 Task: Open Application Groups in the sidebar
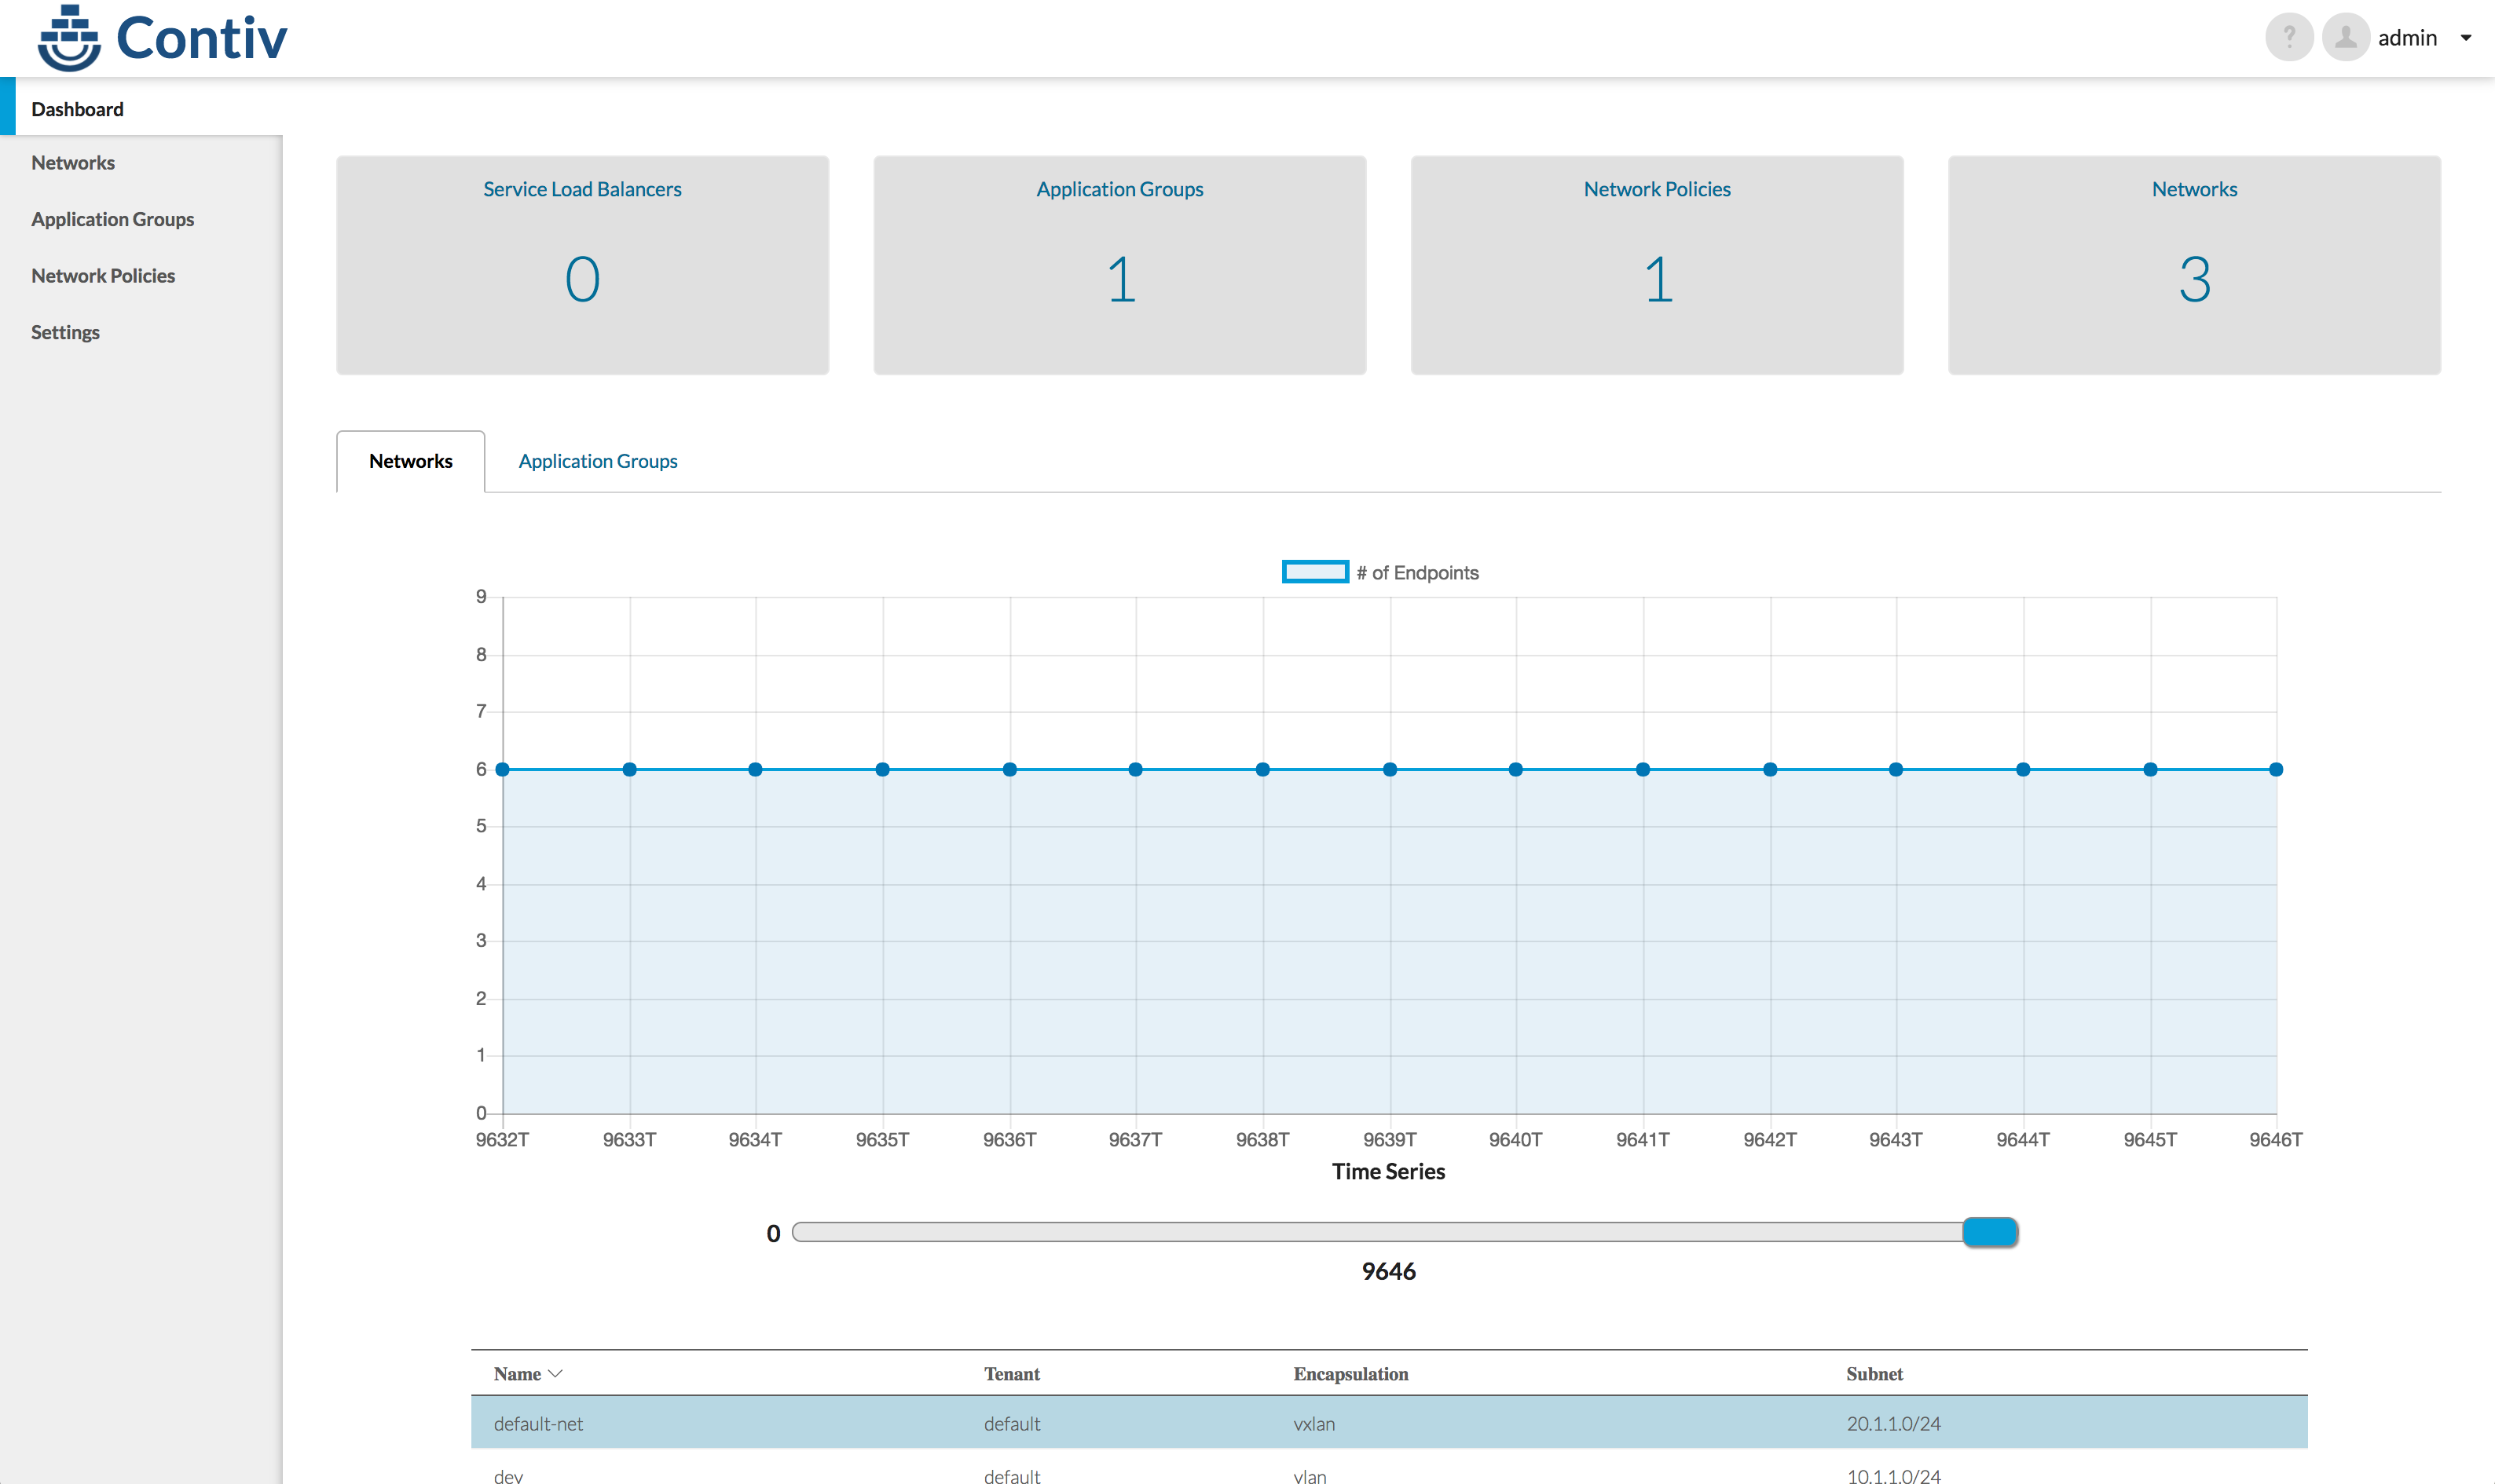coord(112,219)
